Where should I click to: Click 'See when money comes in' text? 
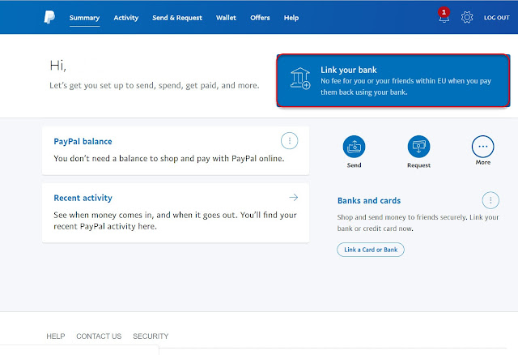pyautogui.click(x=175, y=220)
